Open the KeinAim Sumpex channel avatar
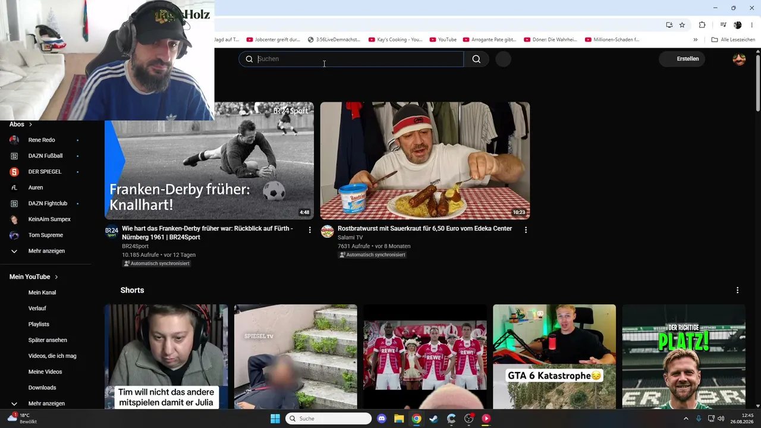This screenshot has width=761, height=428. tap(14, 219)
